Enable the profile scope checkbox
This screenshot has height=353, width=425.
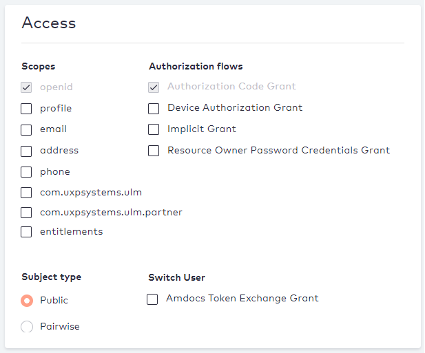pyautogui.click(x=26, y=109)
